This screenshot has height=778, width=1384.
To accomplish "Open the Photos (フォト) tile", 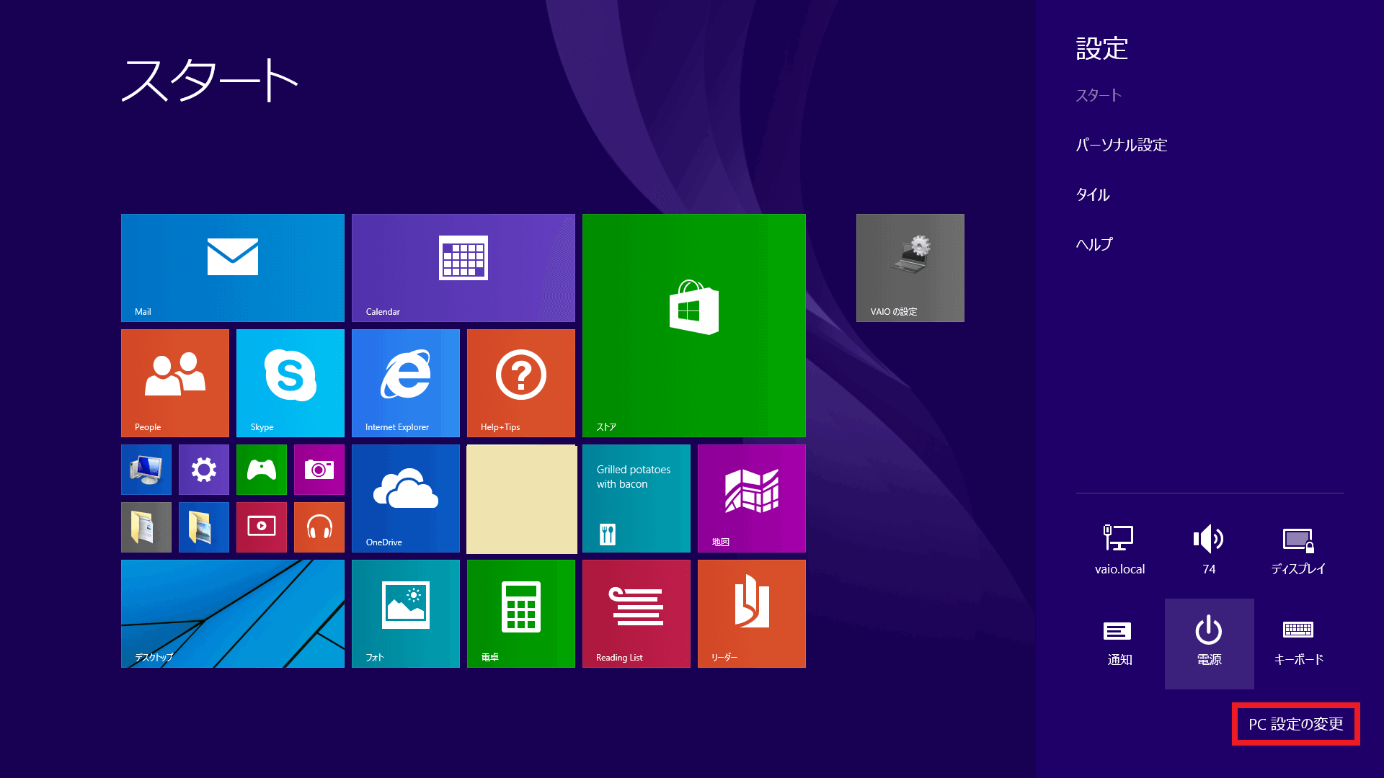I will [x=406, y=614].
